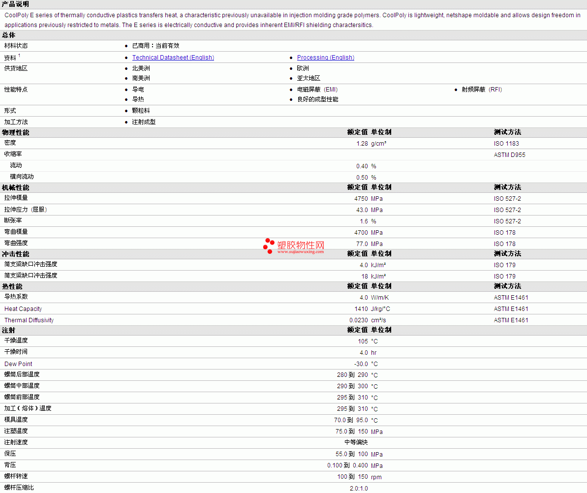
Task: Click the 南美洲 region entry
Action: click(141, 78)
